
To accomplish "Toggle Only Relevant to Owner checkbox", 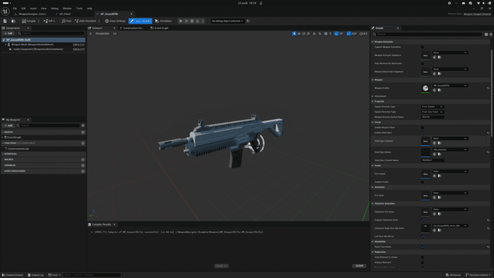I will click(423, 257).
